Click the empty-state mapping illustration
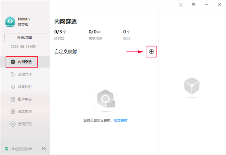 (x=106, y=100)
